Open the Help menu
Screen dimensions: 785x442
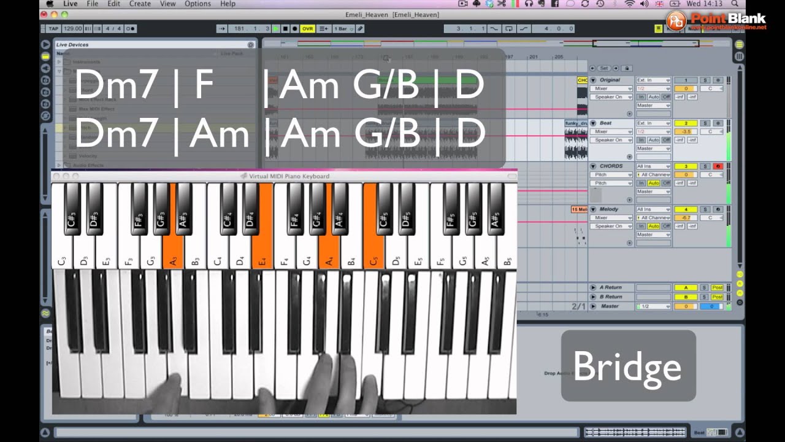point(228,4)
